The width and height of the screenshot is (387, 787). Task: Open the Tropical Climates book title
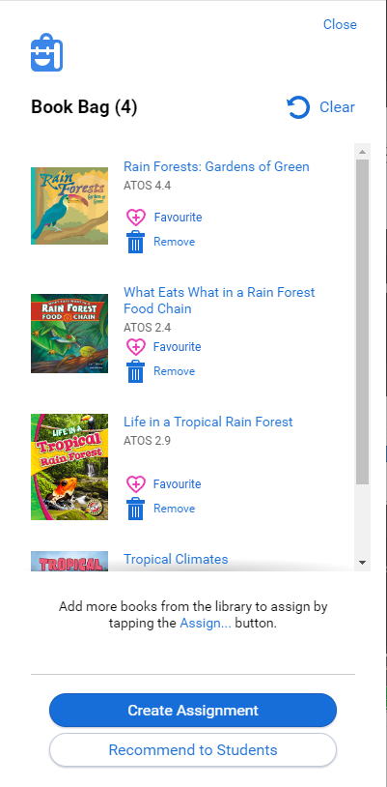pyautogui.click(x=176, y=559)
